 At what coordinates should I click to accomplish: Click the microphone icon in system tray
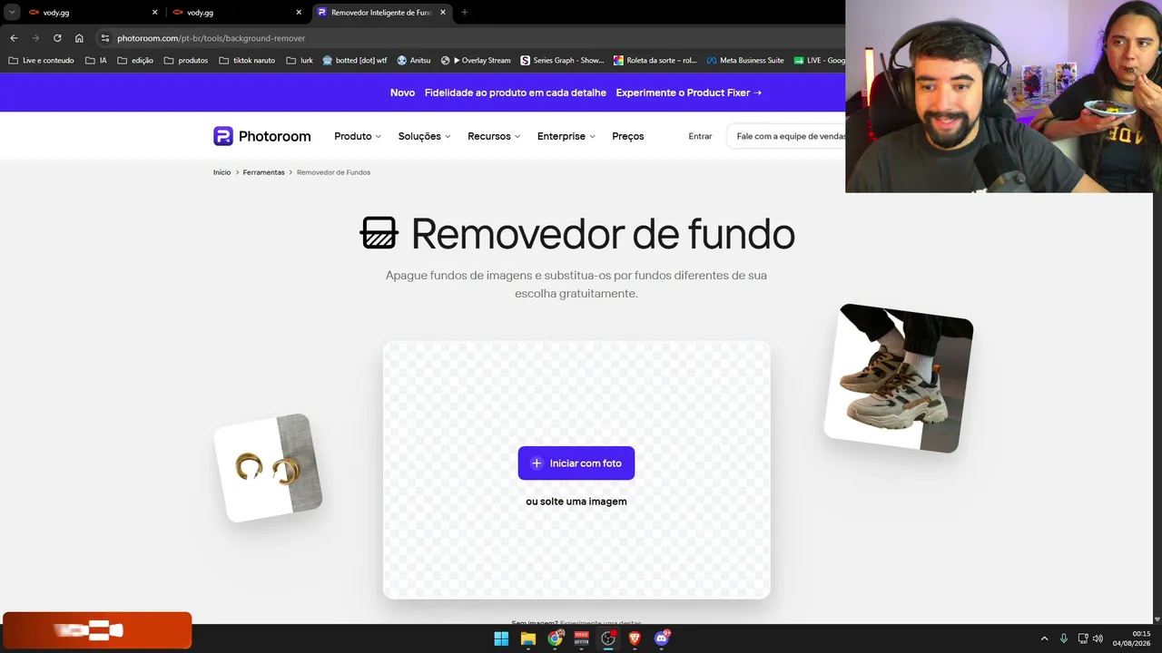(x=1064, y=638)
